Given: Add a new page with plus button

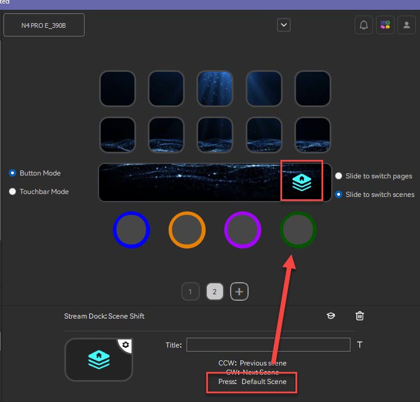Looking at the screenshot, I should [239, 291].
